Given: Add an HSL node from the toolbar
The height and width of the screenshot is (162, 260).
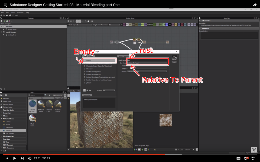Looking at the screenshot, I should [161, 25].
